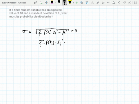Select the yellow highlighter
Viewport: 139px width, 104px height.
[70, 2]
